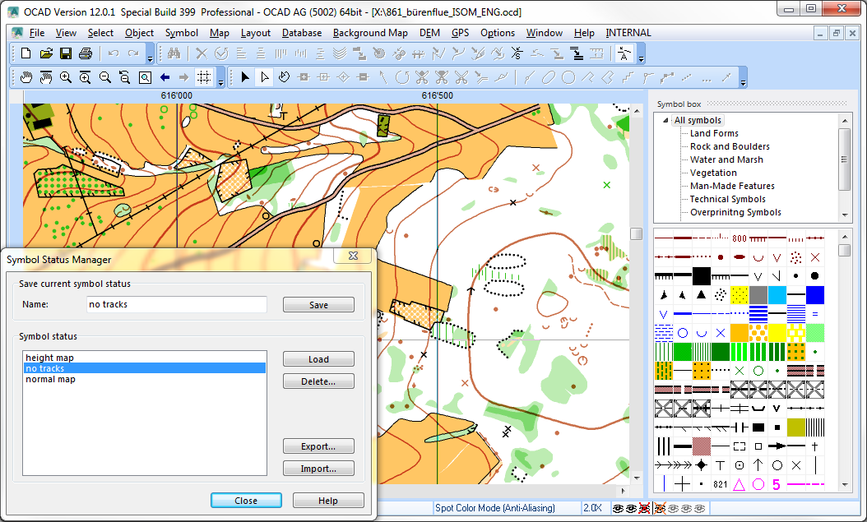
Task: Toggle first eye visibility icon in status bar
Action: pos(619,508)
